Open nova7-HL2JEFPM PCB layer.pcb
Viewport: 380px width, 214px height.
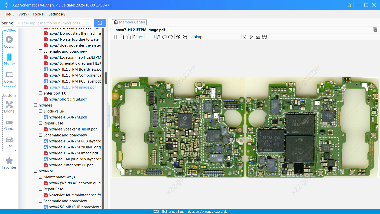click(x=73, y=81)
